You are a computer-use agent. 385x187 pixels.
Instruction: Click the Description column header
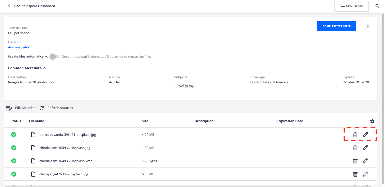tap(204, 121)
